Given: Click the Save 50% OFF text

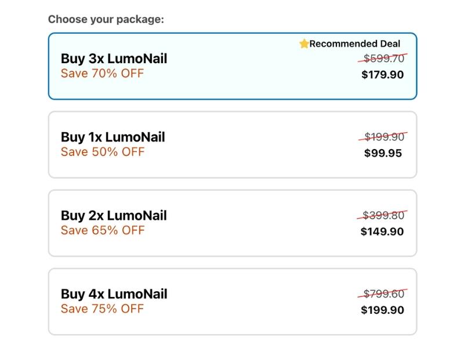Looking at the screenshot, I should pos(103,152).
